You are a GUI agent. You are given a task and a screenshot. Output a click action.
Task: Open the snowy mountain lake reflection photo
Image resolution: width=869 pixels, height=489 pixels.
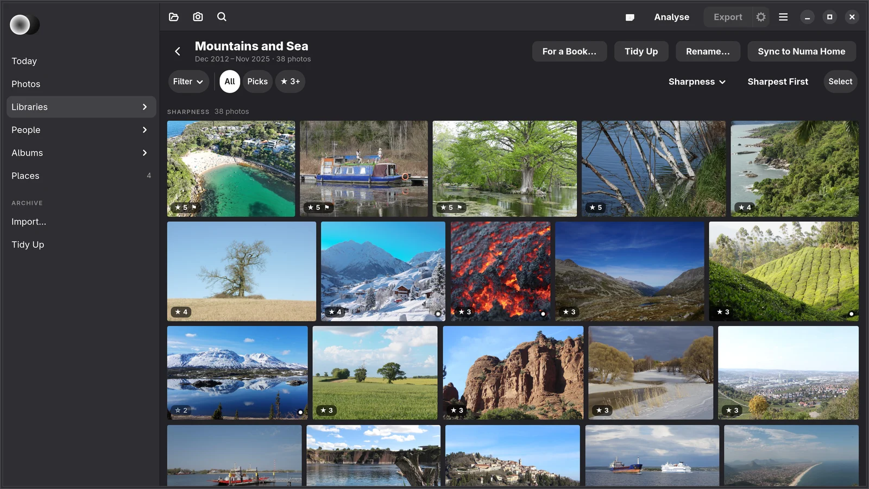click(237, 373)
